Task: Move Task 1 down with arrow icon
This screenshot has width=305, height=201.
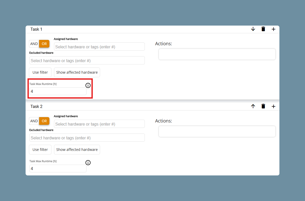Action: (x=253, y=29)
